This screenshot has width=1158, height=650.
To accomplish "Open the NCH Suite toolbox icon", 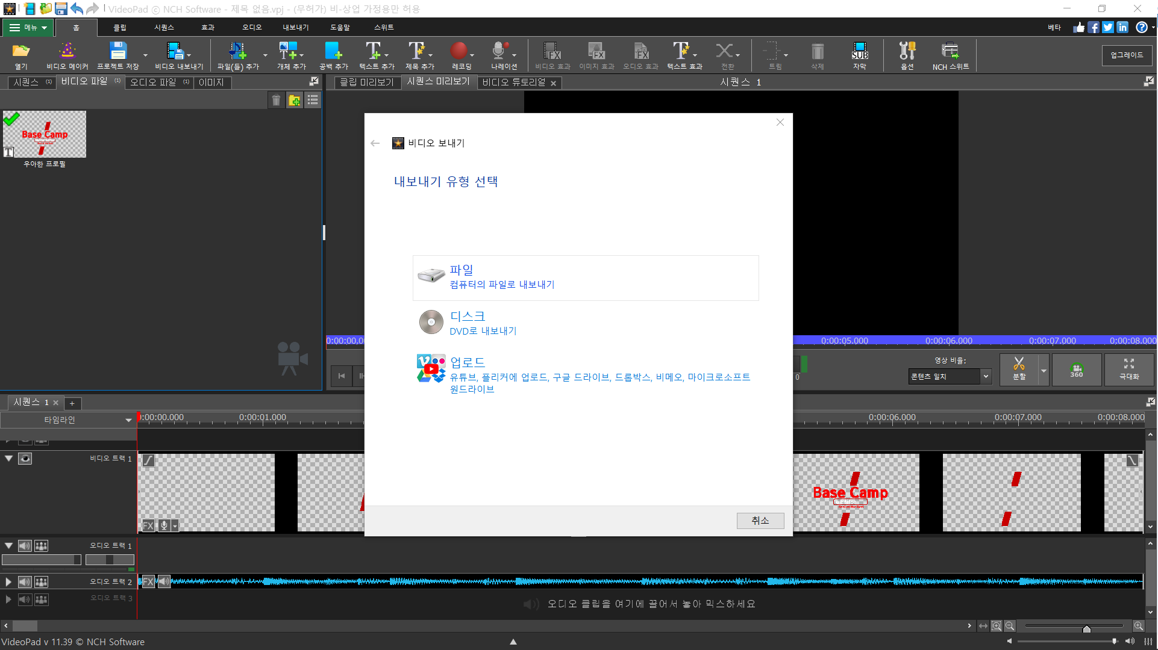I will 950,51.
